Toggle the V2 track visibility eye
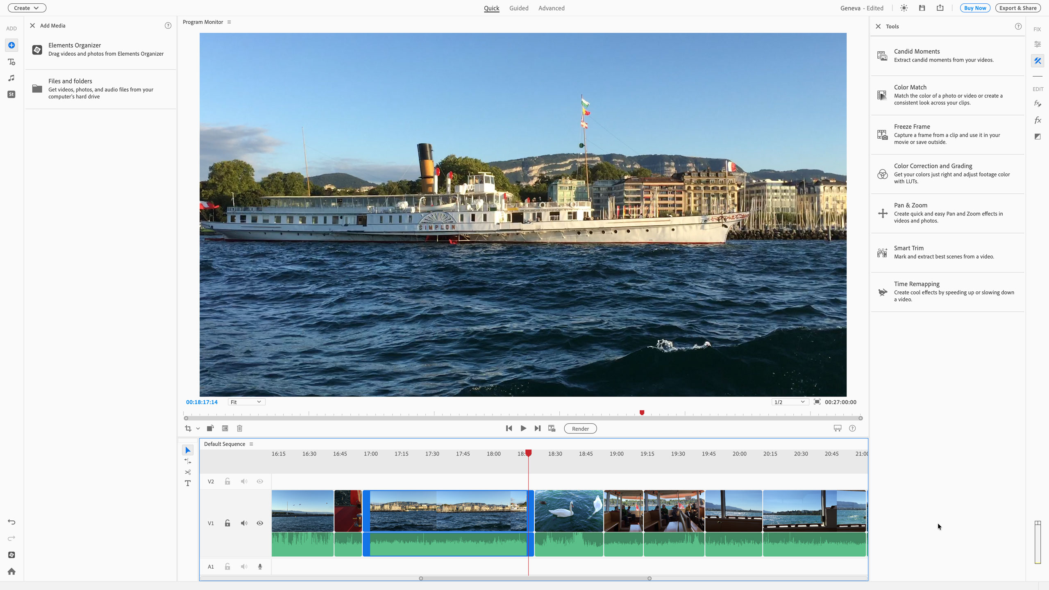1049x590 pixels. click(260, 481)
